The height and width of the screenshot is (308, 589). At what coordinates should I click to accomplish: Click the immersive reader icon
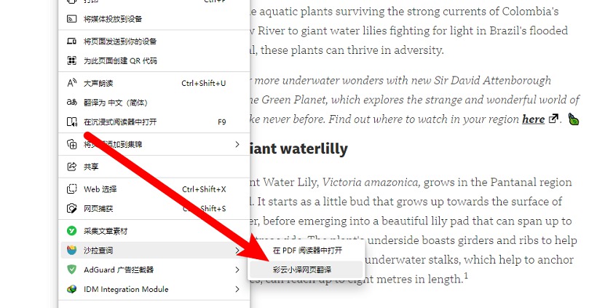pyautogui.click(x=71, y=122)
